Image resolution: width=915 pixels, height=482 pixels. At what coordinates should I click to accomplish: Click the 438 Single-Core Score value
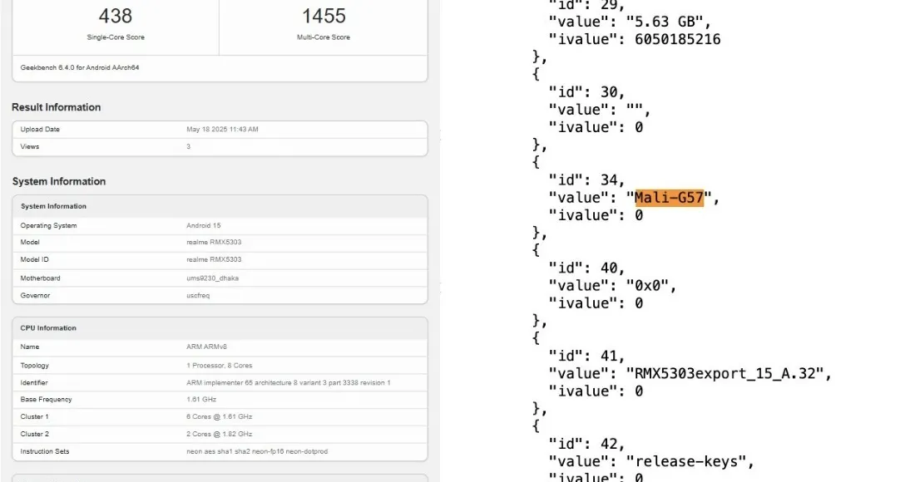tap(115, 16)
